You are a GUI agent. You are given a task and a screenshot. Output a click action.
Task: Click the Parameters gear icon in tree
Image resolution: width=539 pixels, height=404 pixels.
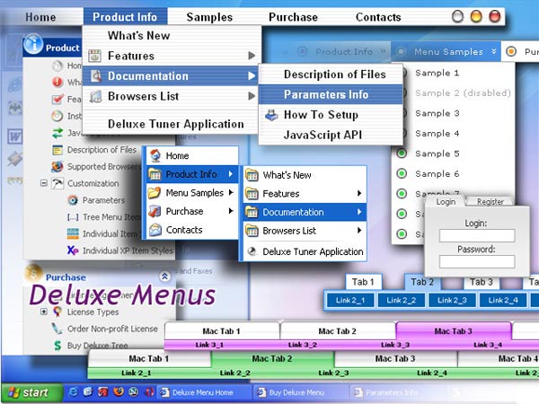click(73, 200)
